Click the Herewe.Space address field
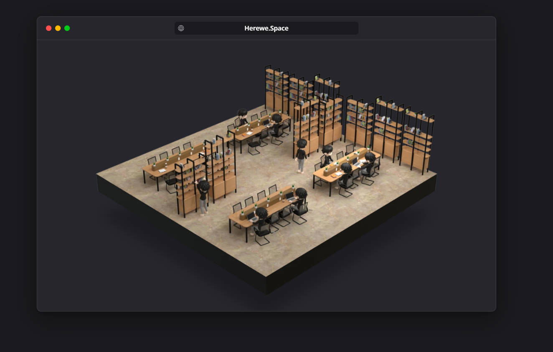 [266, 28]
